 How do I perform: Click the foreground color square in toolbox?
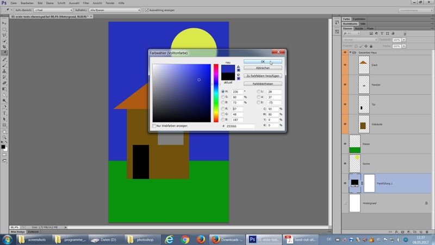click(3, 146)
